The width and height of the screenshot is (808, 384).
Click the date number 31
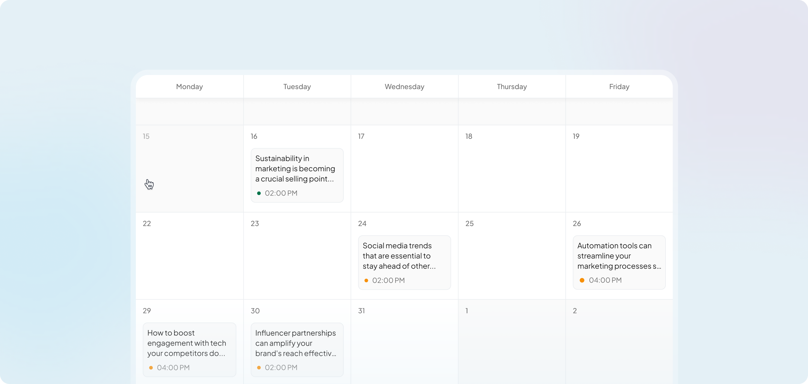pos(361,310)
